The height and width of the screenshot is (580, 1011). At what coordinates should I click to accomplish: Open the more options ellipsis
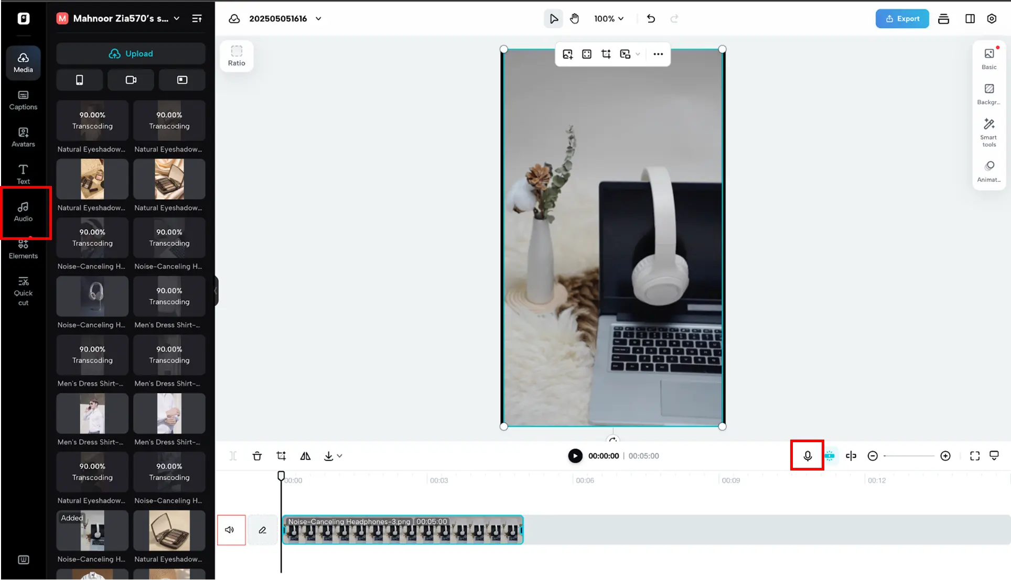658,54
